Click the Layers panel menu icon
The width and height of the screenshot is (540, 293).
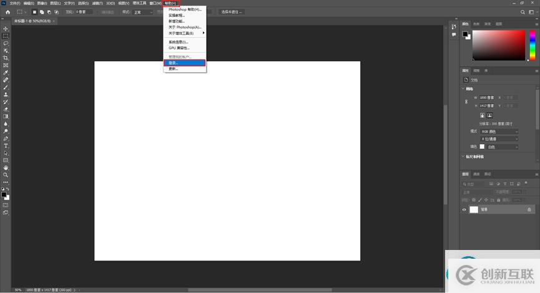tap(536, 175)
